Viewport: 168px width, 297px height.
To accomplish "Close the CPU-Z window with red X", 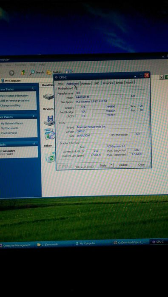I will coord(146,75).
